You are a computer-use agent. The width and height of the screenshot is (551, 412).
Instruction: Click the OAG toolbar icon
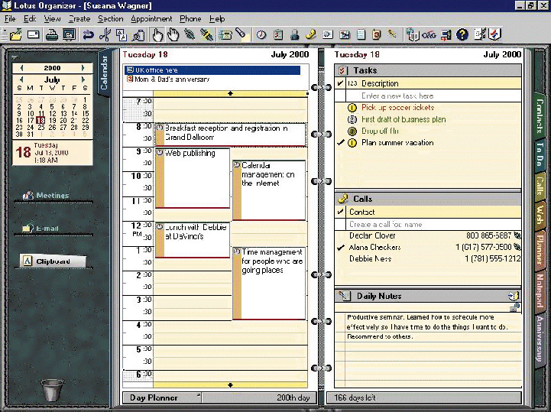coord(429,34)
